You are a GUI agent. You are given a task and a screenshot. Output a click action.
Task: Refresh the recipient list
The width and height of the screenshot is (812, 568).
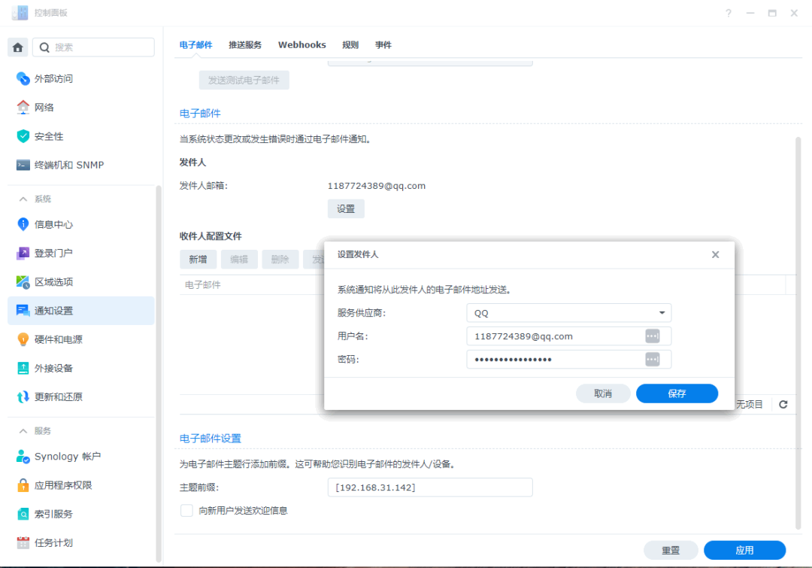[782, 403]
